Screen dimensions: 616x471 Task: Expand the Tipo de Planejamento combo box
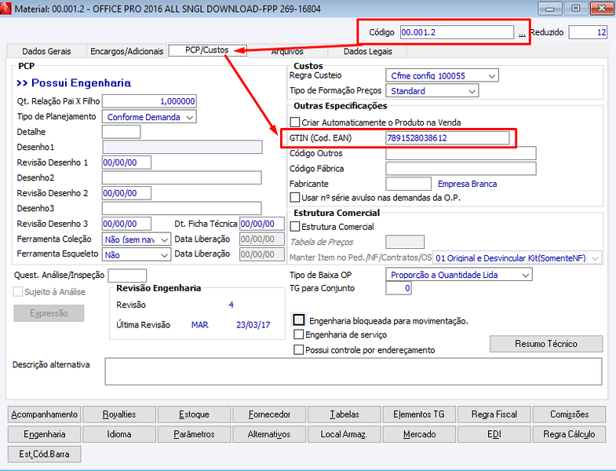[x=190, y=117]
